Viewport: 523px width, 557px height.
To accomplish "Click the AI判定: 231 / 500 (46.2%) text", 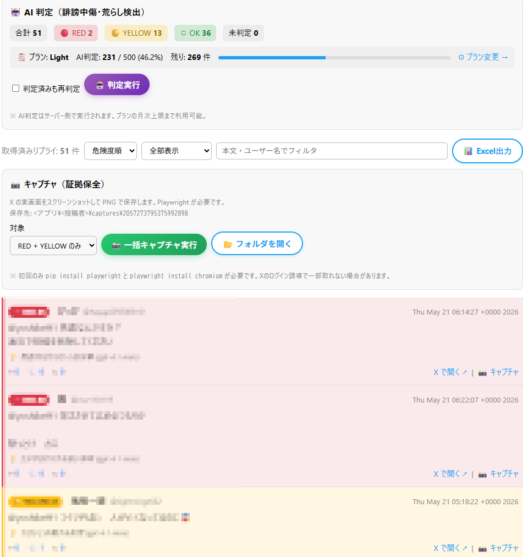I will 119,57.
